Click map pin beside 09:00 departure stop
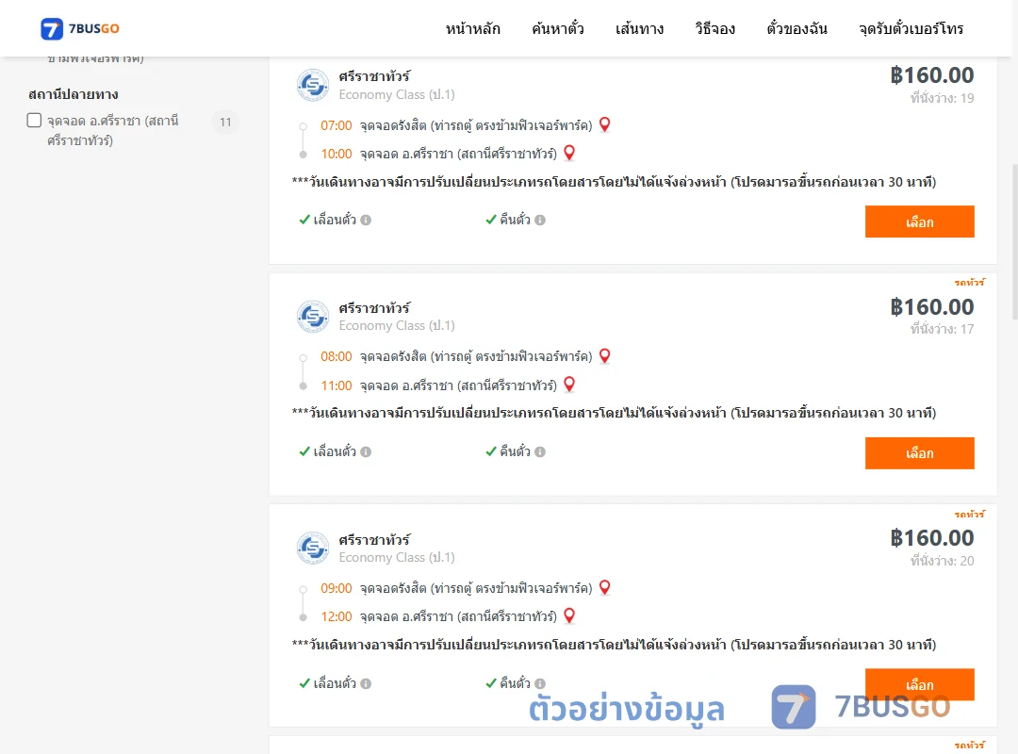 click(x=604, y=587)
